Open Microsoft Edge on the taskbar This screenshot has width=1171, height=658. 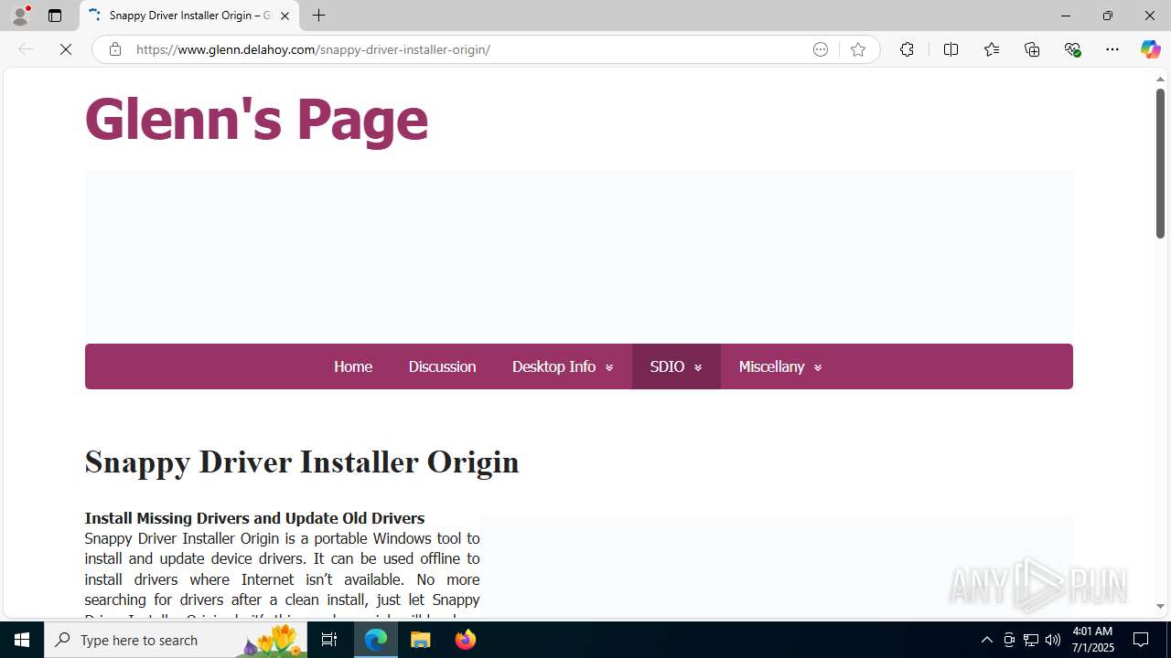376,640
